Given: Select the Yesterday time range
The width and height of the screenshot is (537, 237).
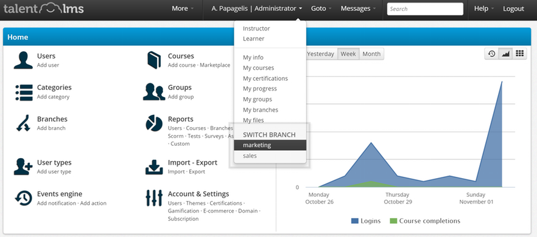Looking at the screenshot, I should click(x=320, y=54).
